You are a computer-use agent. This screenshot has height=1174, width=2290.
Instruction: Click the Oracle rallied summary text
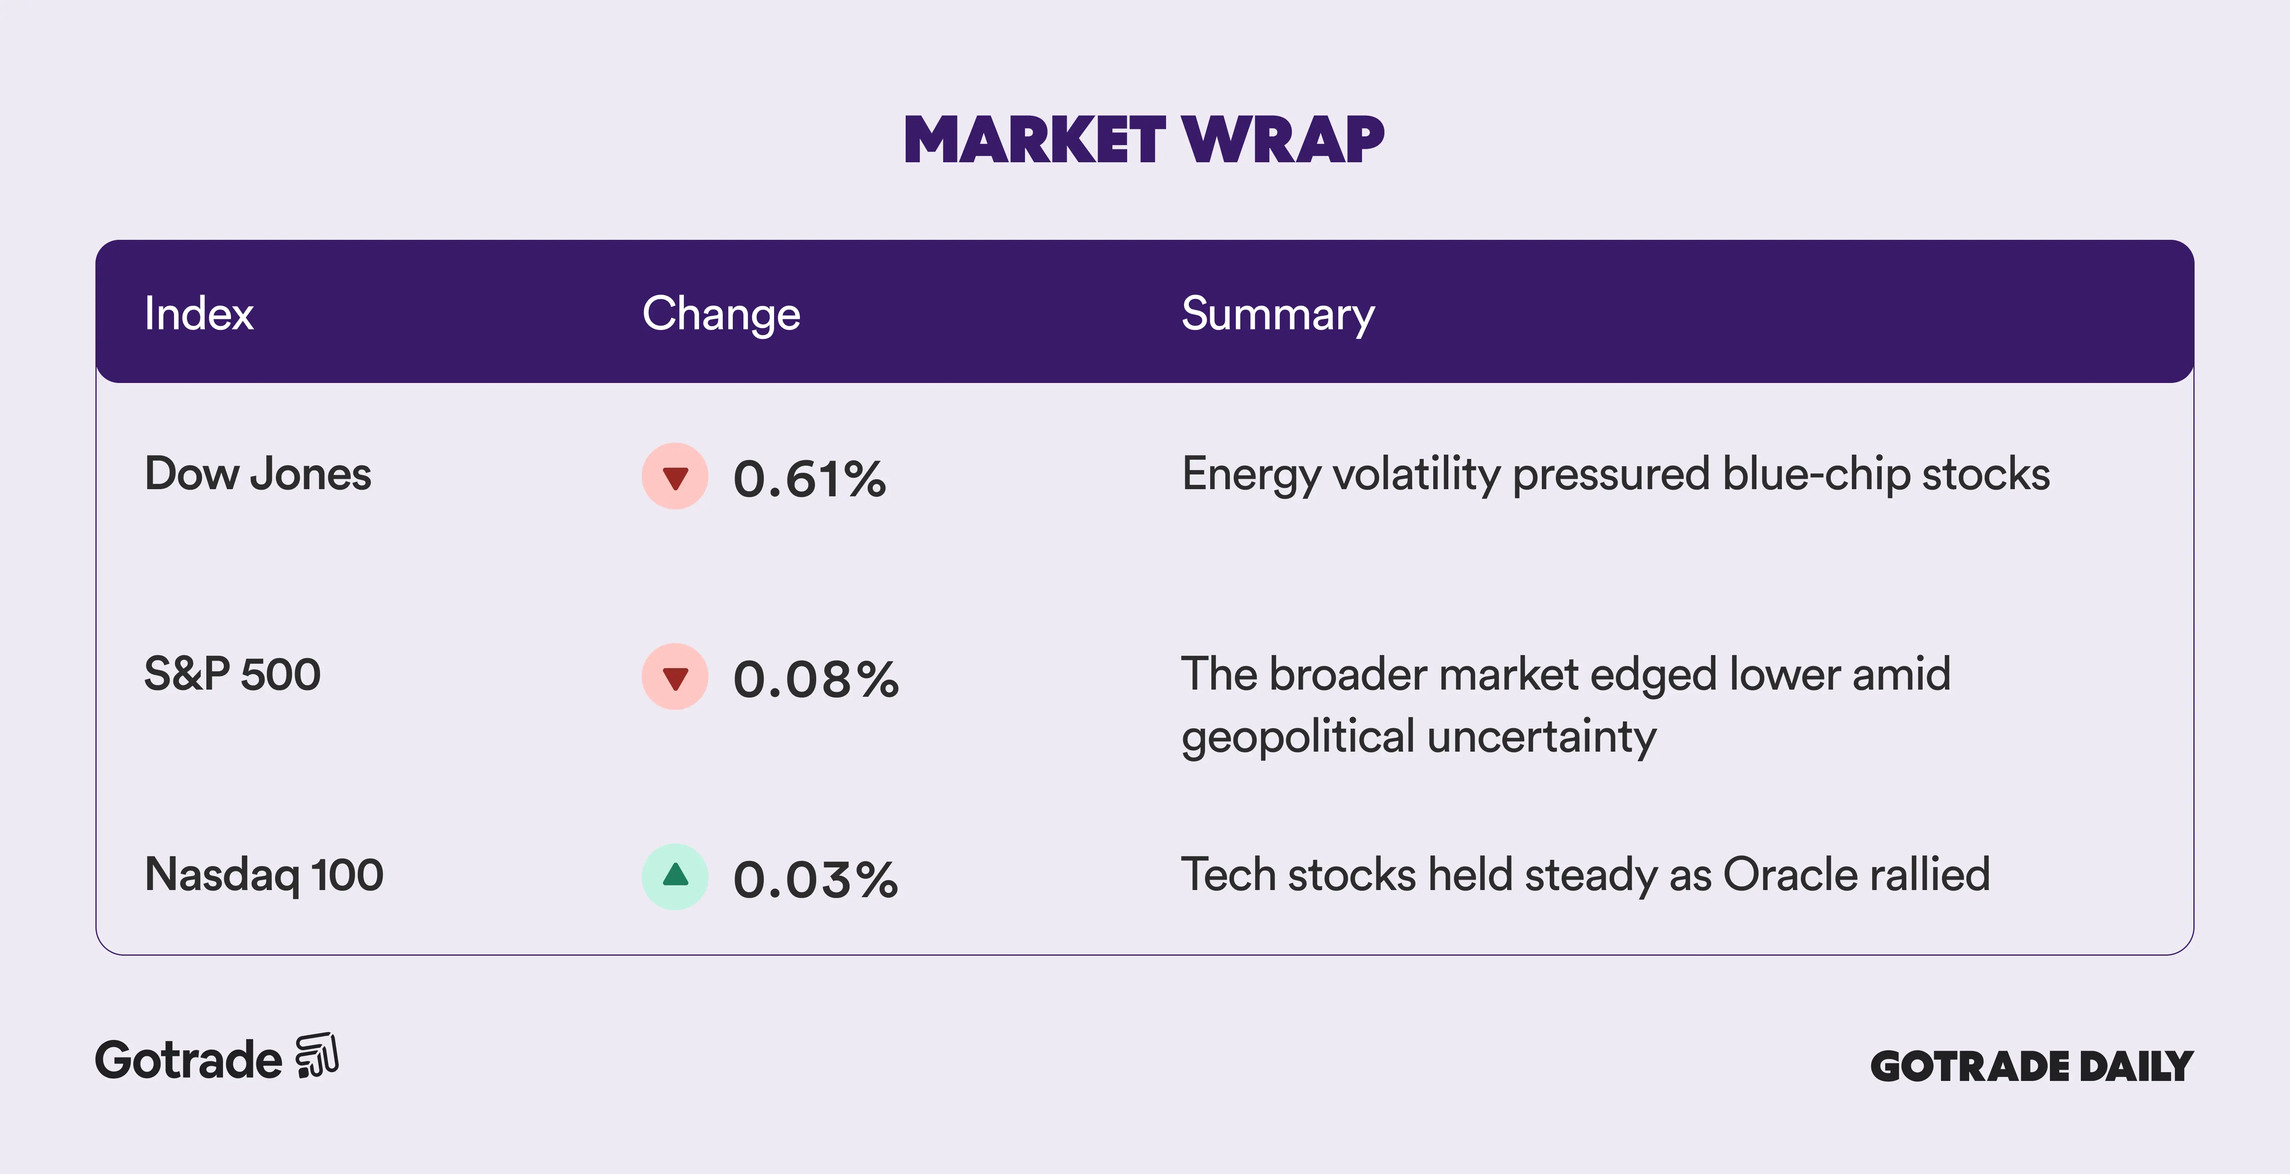(1585, 874)
